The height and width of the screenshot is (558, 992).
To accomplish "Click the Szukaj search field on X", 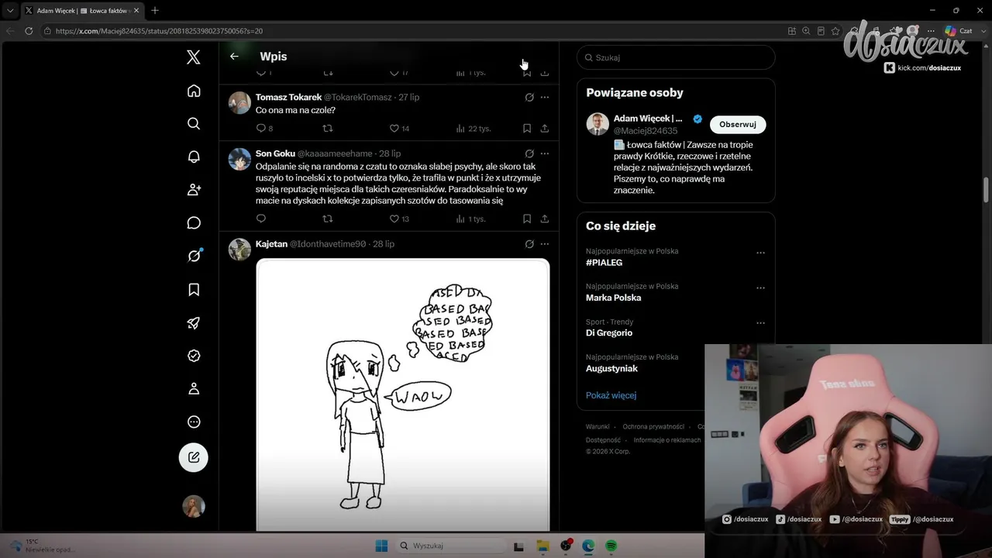I will 676,57.
